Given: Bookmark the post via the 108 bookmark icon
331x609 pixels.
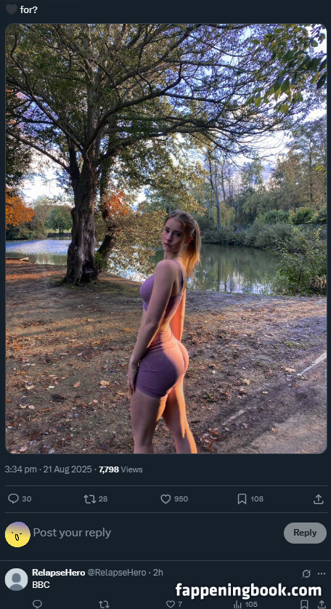Looking at the screenshot, I should pyautogui.click(x=242, y=499).
